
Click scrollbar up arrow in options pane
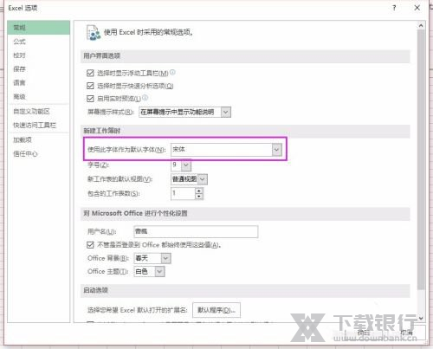click(421, 26)
